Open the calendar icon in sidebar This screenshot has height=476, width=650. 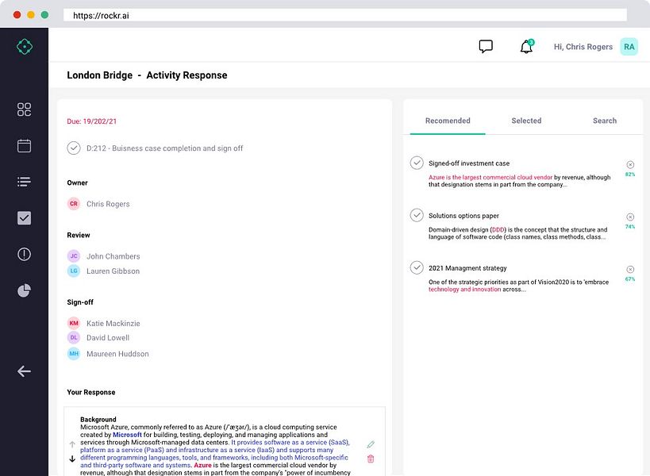click(24, 145)
